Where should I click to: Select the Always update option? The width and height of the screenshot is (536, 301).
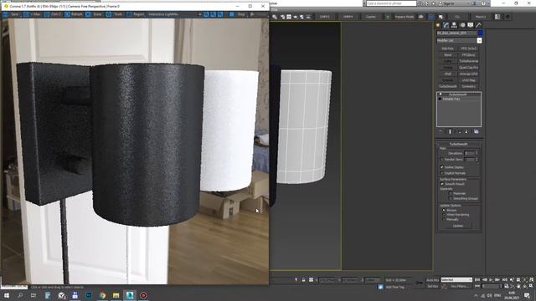444,210
